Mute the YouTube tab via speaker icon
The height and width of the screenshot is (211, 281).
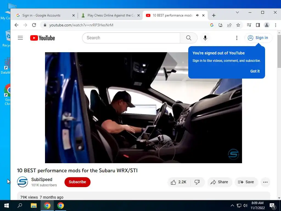[197, 15]
